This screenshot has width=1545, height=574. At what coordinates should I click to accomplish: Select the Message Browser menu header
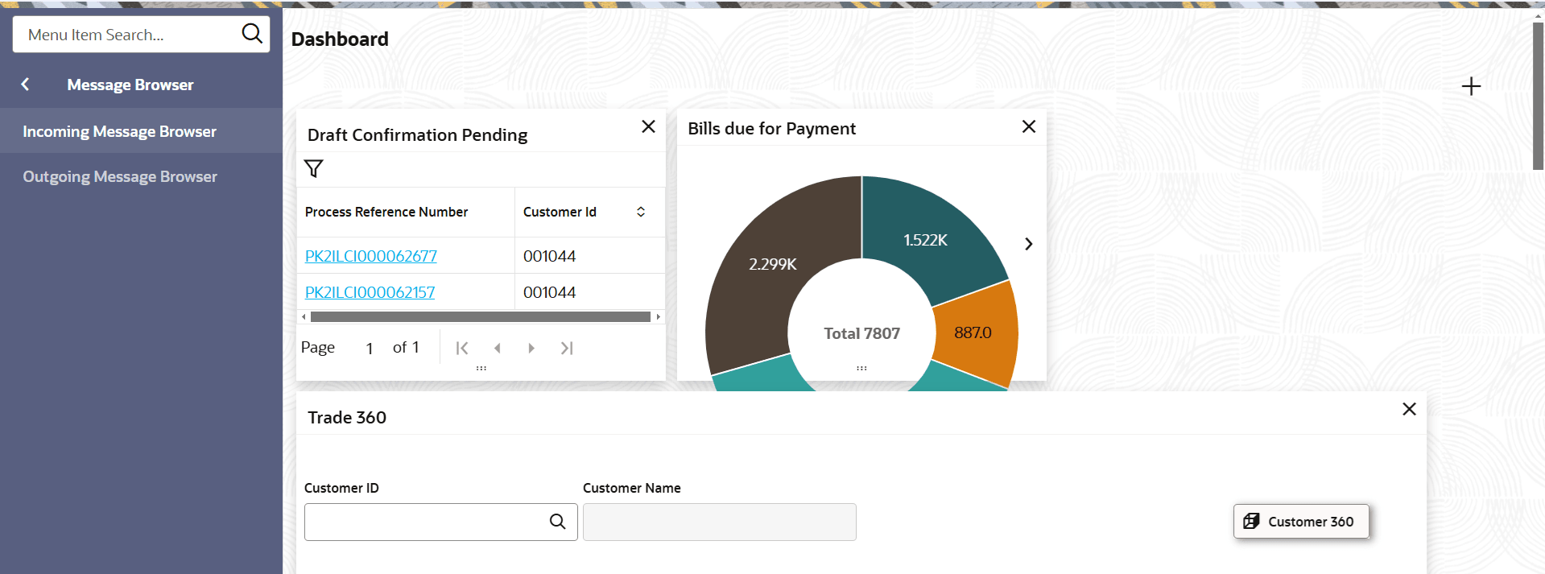(130, 85)
